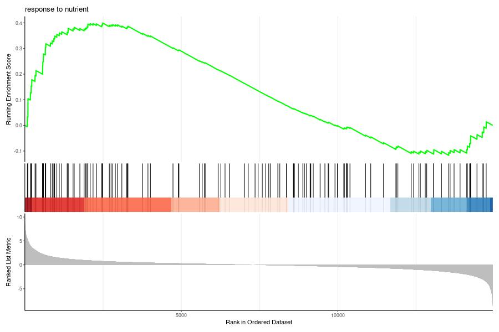Click the 10 ranked metric tick label

tap(20, 217)
